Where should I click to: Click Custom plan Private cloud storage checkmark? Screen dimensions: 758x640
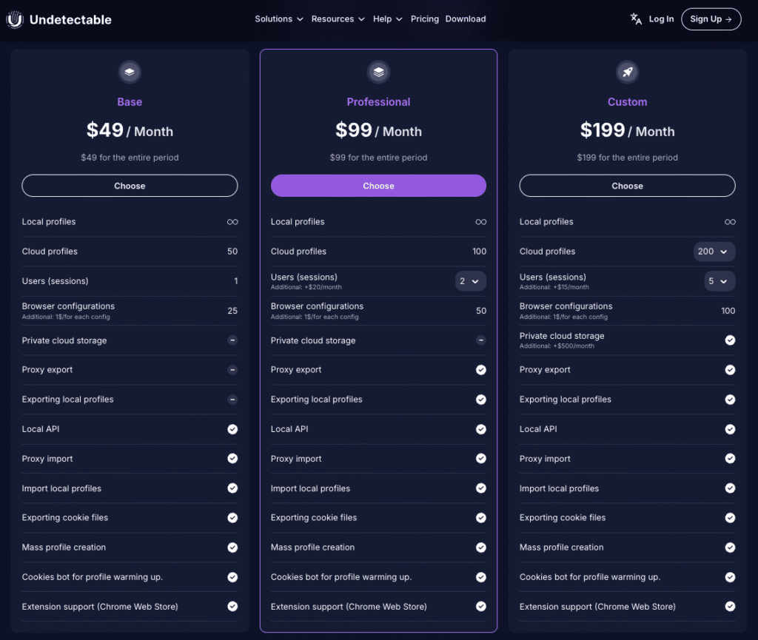pos(730,340)
